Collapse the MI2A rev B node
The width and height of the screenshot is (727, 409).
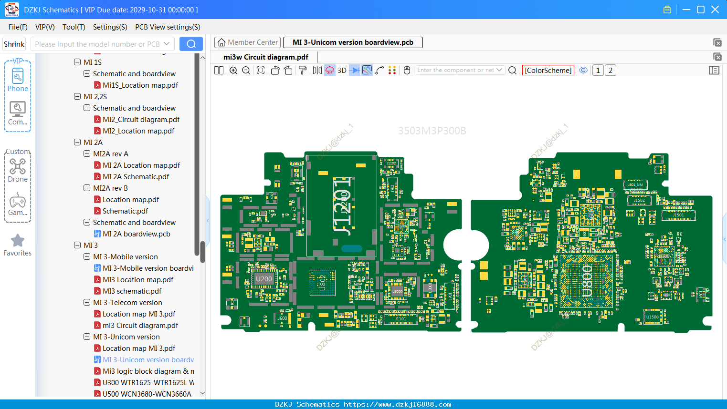coord(87,188)
